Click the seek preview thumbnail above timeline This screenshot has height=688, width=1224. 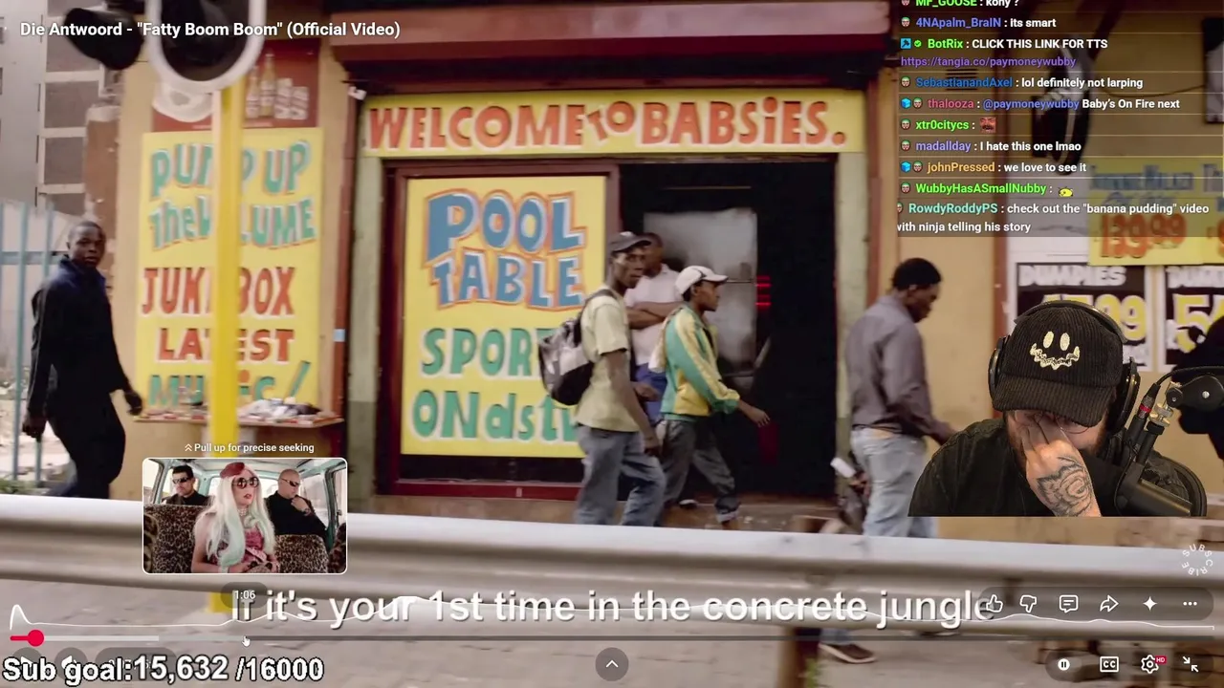point(245,516)
